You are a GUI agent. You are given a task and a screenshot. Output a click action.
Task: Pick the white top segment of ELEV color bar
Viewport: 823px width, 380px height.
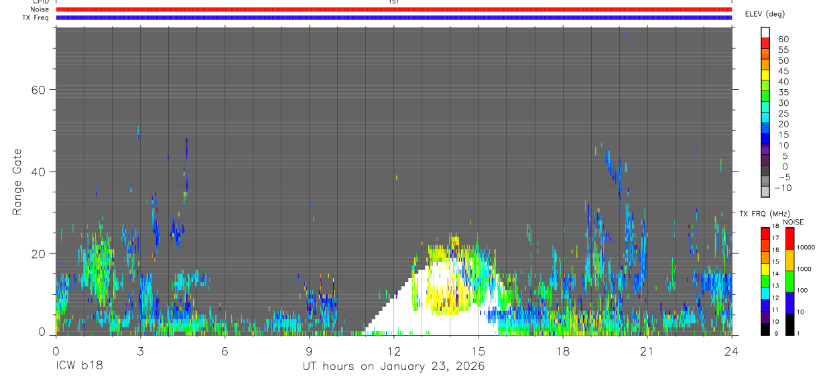pos(765,31)
